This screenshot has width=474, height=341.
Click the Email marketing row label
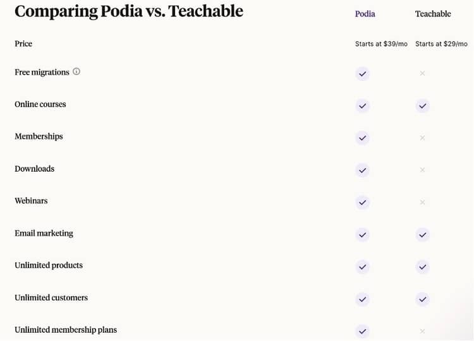pos(44,233)
